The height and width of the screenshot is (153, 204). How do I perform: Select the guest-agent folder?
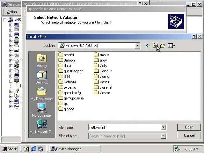coord(70,71)
